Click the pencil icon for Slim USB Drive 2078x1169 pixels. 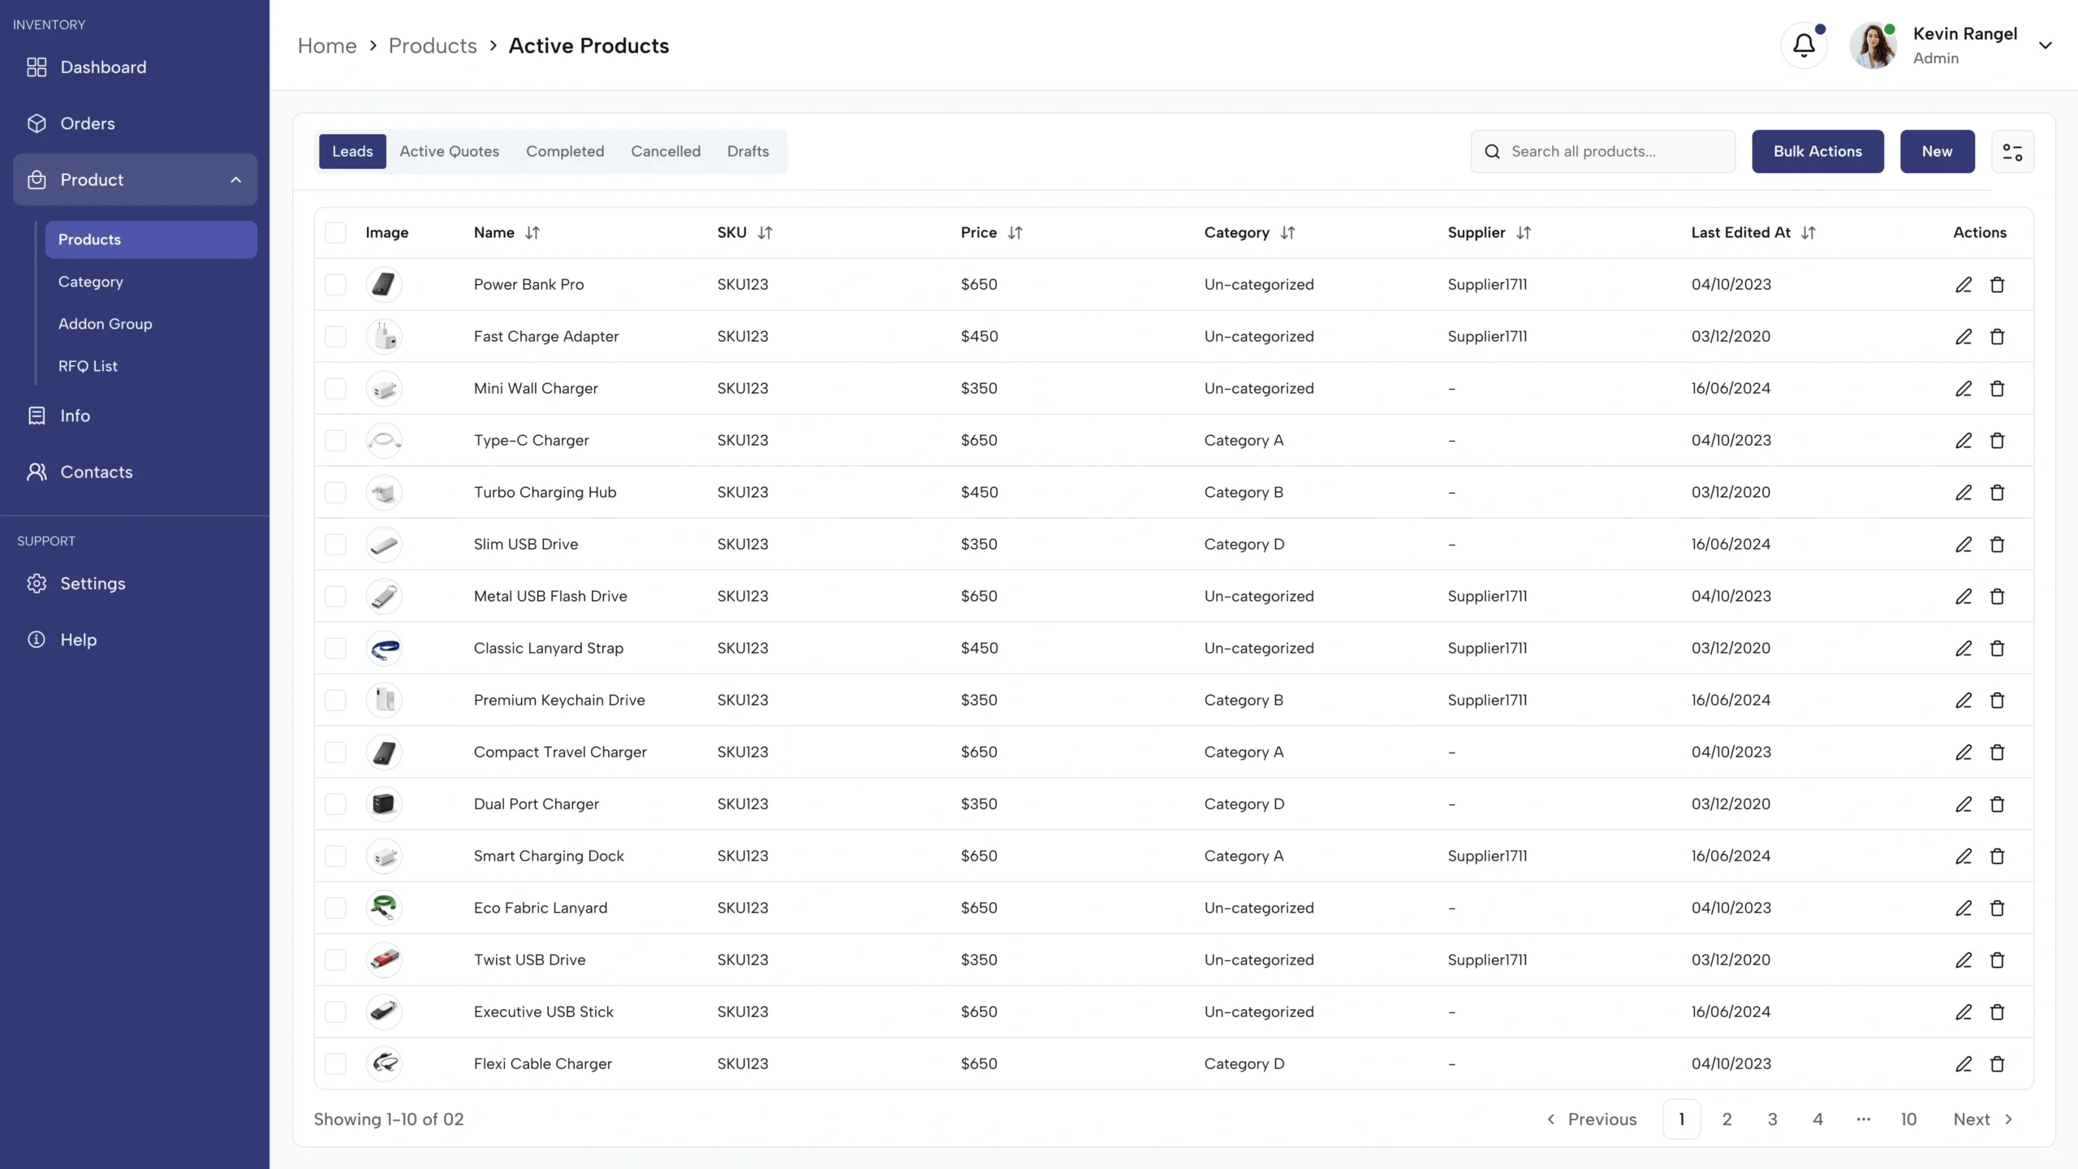pyautogui.click(x=1963, y=545)
